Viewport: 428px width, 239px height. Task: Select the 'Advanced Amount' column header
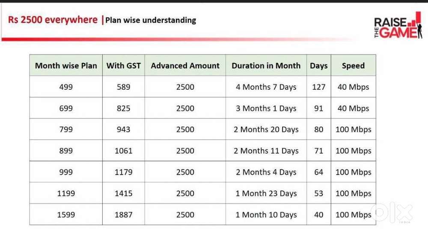185,66
